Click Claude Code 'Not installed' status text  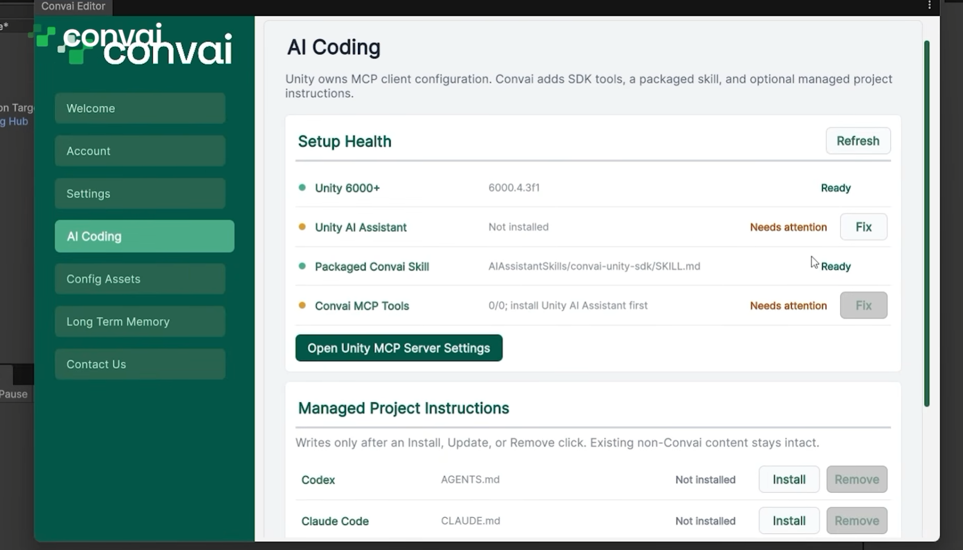pos(705,521)
